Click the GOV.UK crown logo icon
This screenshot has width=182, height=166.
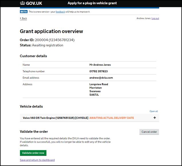coord(22,3)
